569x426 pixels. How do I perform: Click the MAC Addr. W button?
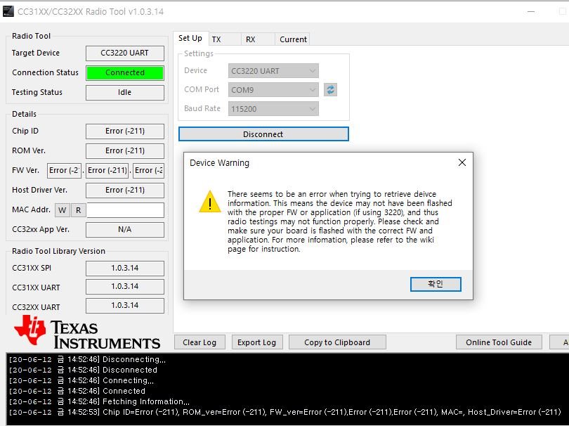coord(63,210)
